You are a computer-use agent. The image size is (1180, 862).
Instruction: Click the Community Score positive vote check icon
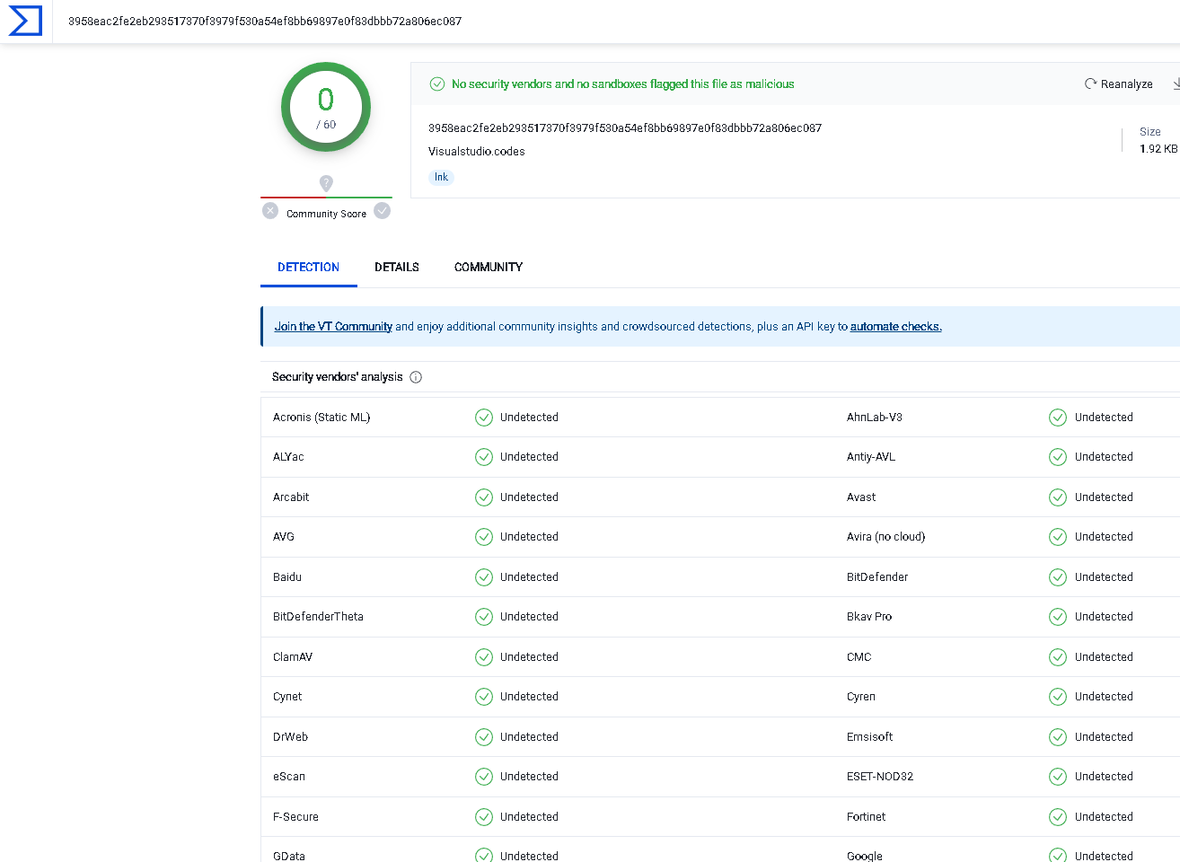coord(383,211)
